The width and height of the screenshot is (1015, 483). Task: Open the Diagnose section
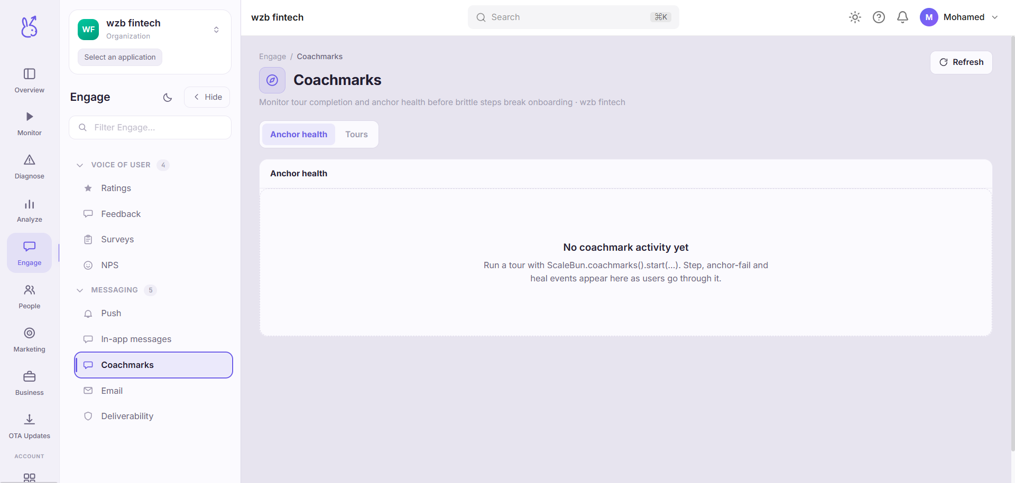pyautogui.click(x=30, y=167)
